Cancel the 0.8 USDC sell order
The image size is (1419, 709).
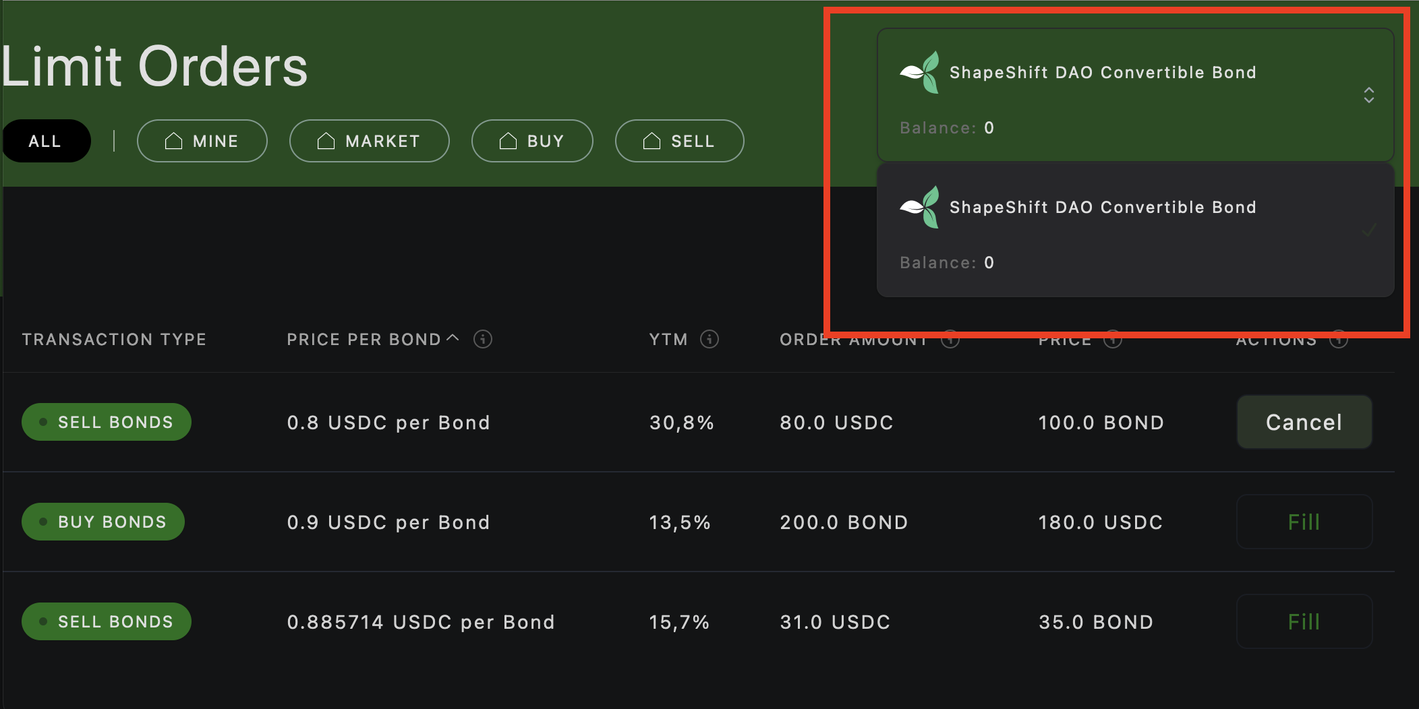(1304, 422)
